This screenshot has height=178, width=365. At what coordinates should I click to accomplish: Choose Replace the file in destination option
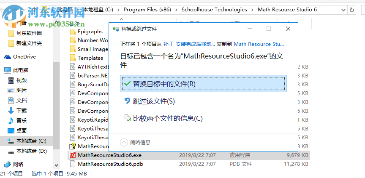(203, 84)
